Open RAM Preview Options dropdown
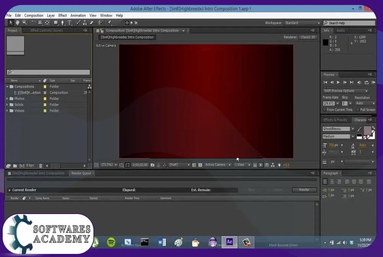Image resolution: width=383 pixels, height=257 pixels. coord(345,91)
